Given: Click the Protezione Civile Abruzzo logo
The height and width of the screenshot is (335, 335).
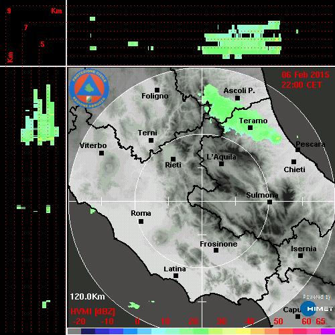Looking at the screenshot, I should click(89, 88).
